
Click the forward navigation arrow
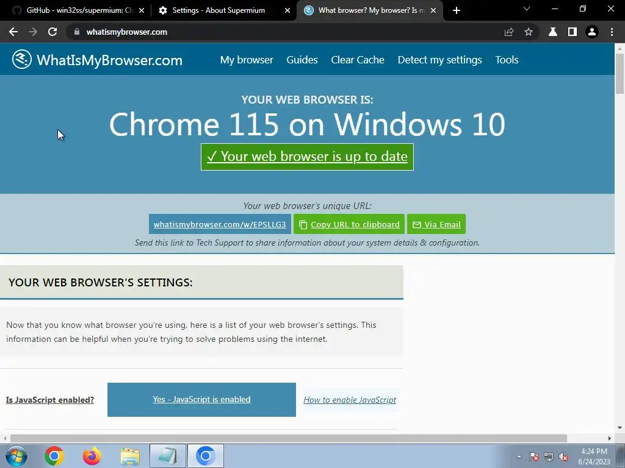33,32
